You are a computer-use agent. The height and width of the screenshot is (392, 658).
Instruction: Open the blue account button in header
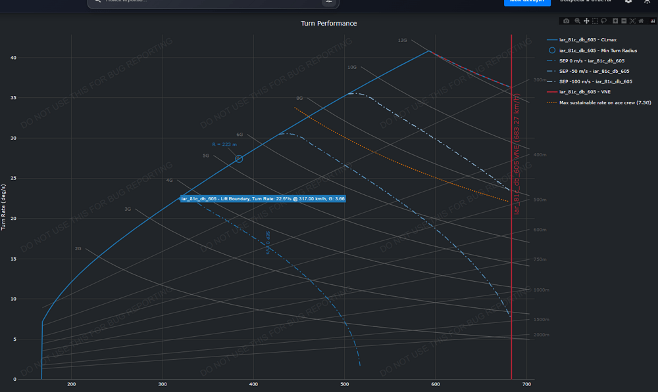tap(527, 3)
